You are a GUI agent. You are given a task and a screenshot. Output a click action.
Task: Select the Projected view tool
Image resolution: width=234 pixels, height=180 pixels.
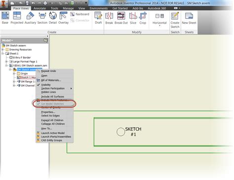tap(17, 18)
